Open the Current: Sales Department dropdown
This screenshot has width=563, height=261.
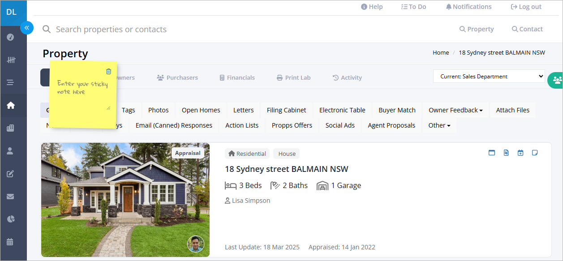[489, 76]
